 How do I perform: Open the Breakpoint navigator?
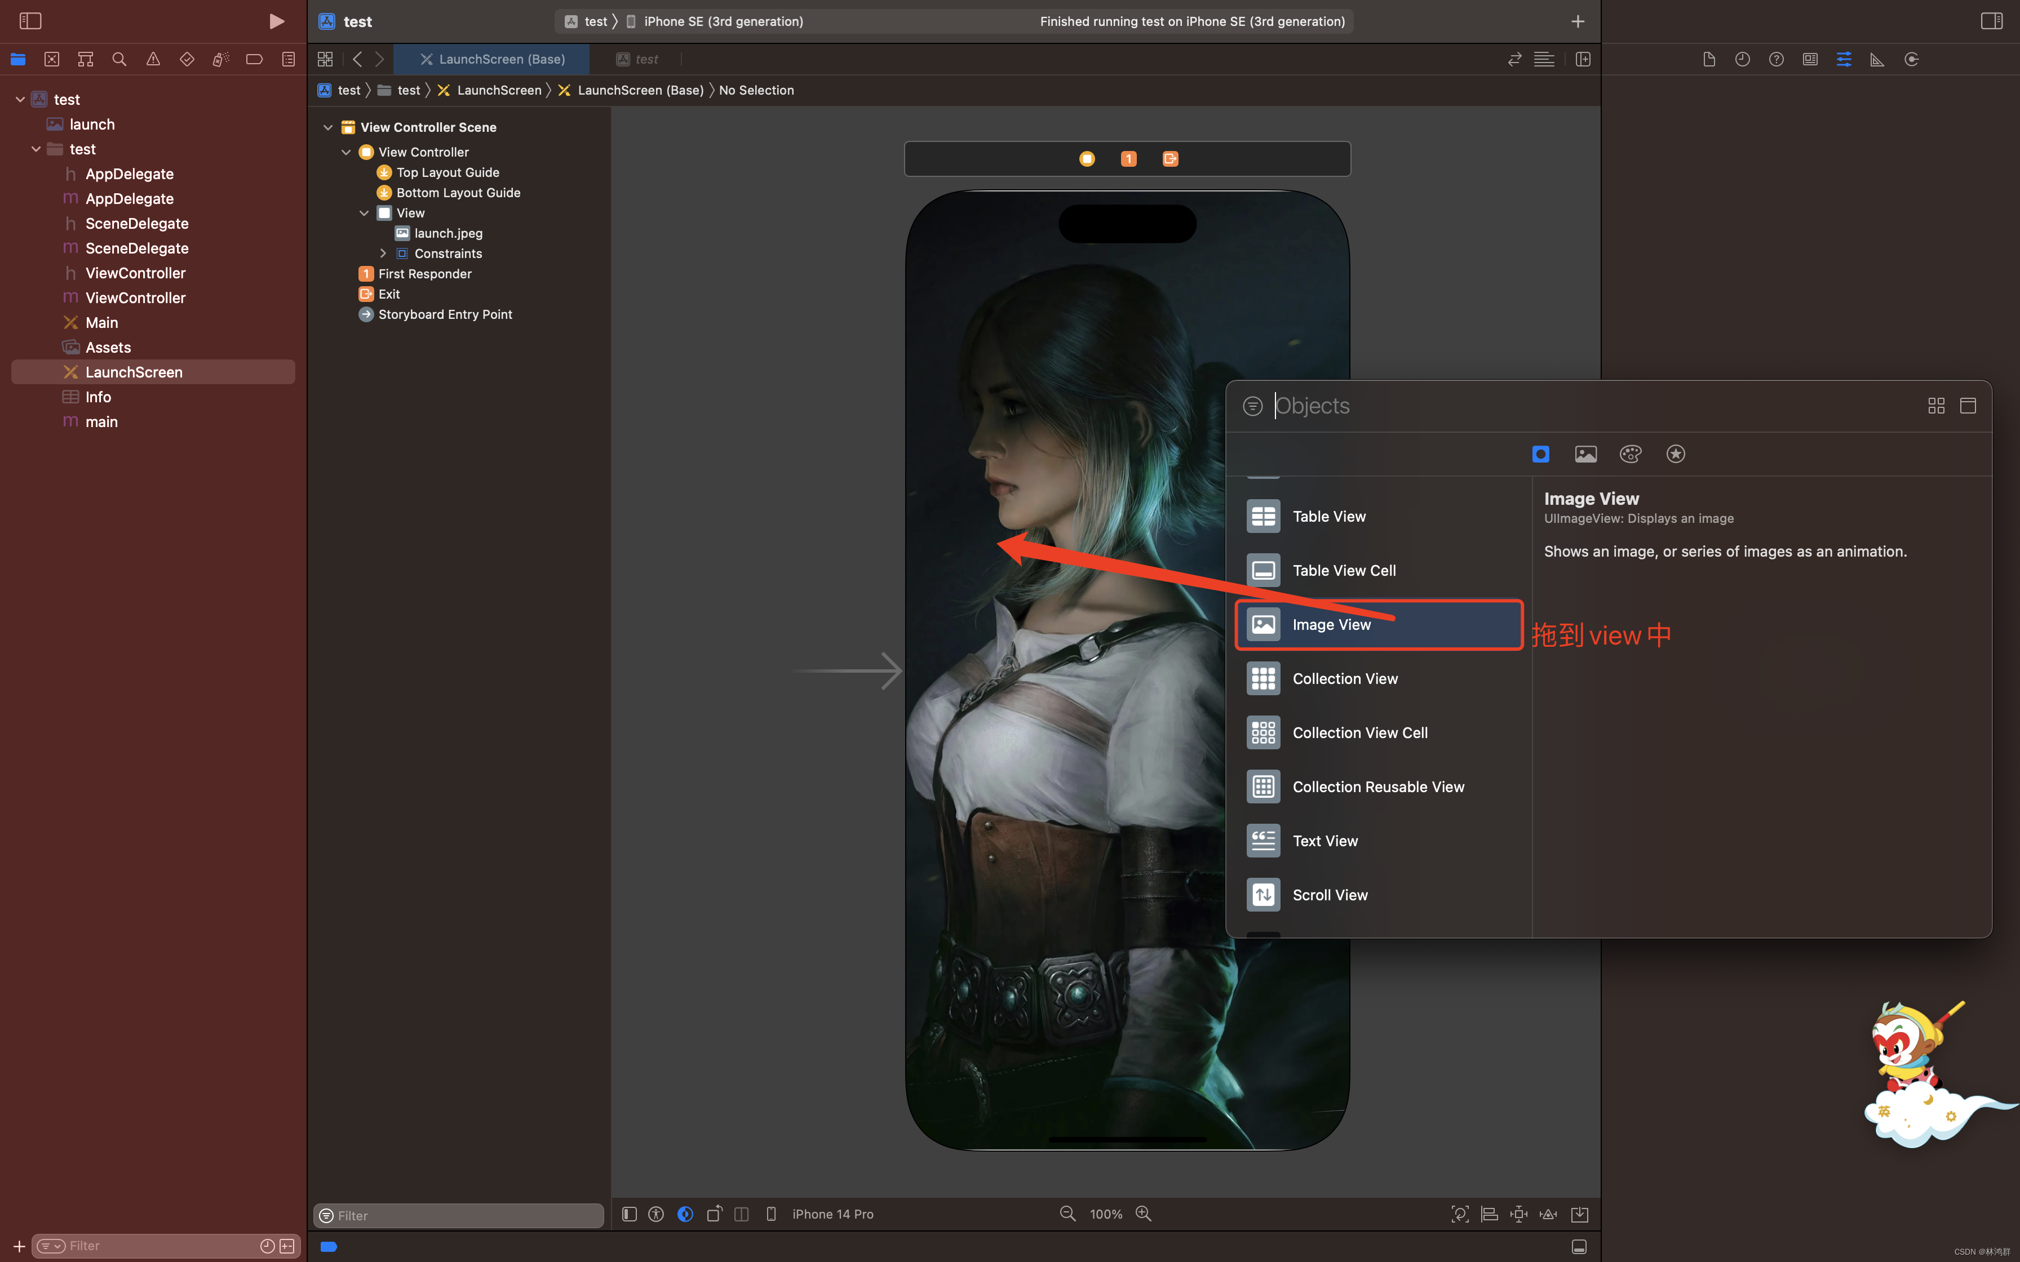pyautogui.click(x=255, y=59)
